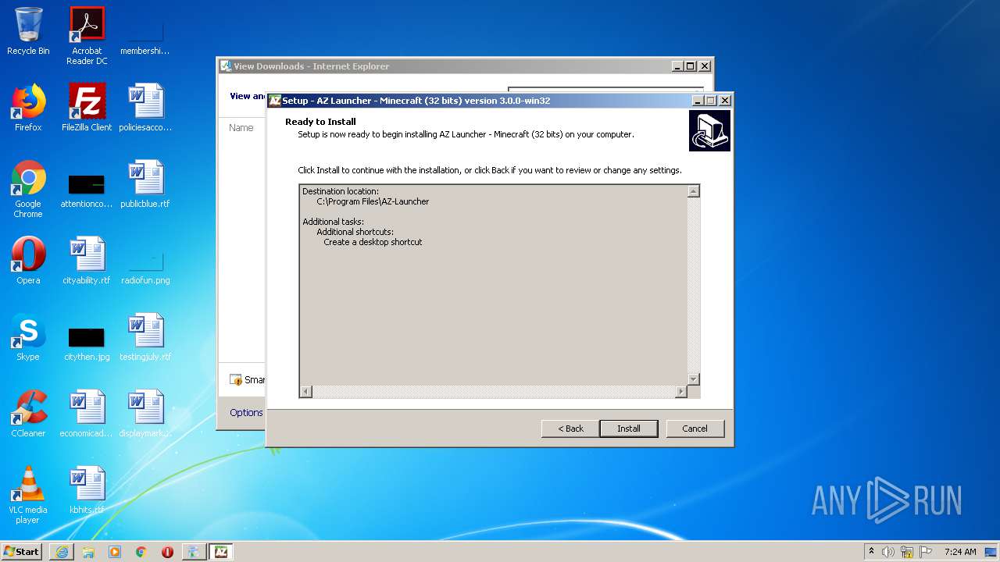Click search box in View Downloads window
1000x562 pixels.
coord(605,90)
